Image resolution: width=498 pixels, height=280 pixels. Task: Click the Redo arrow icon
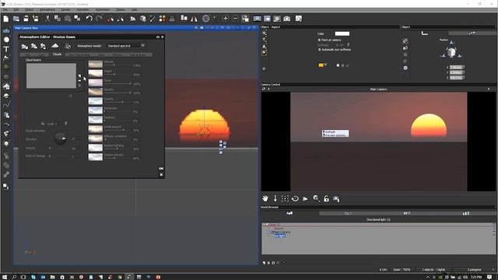[100, 19]
